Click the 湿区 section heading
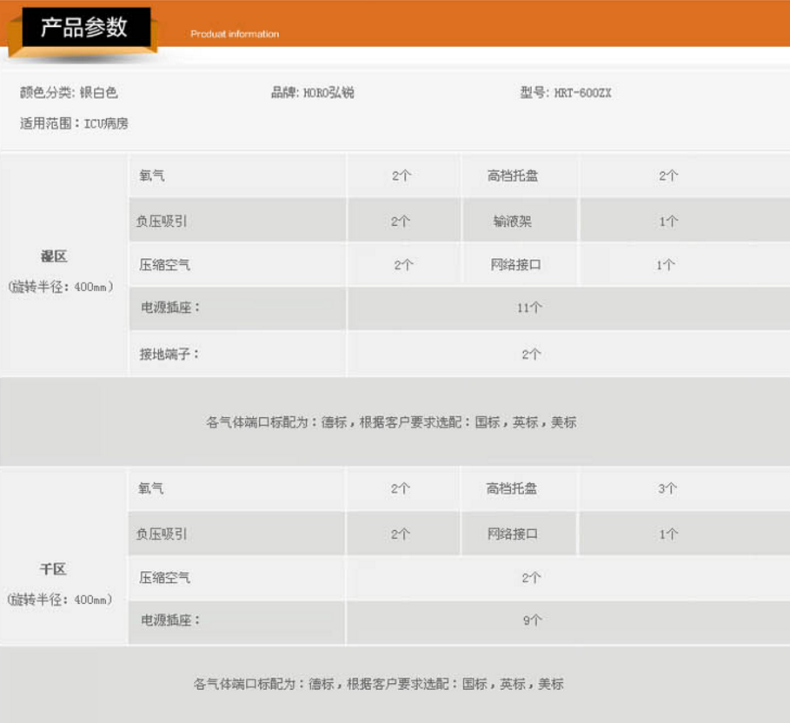This screenshot has height=723, width=790. point(54,256)
